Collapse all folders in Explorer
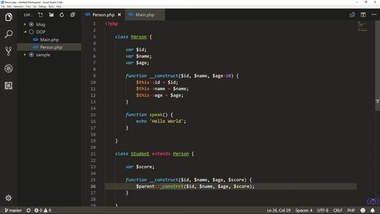Viewport: 380px width, 214px height. point(72,15)
